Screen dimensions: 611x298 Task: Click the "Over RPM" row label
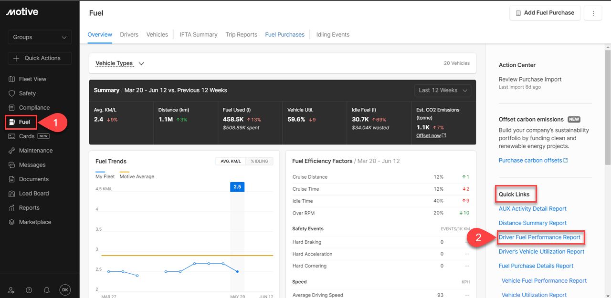point(304,213)
